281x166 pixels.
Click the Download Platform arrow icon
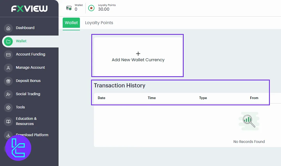(8, 135)
